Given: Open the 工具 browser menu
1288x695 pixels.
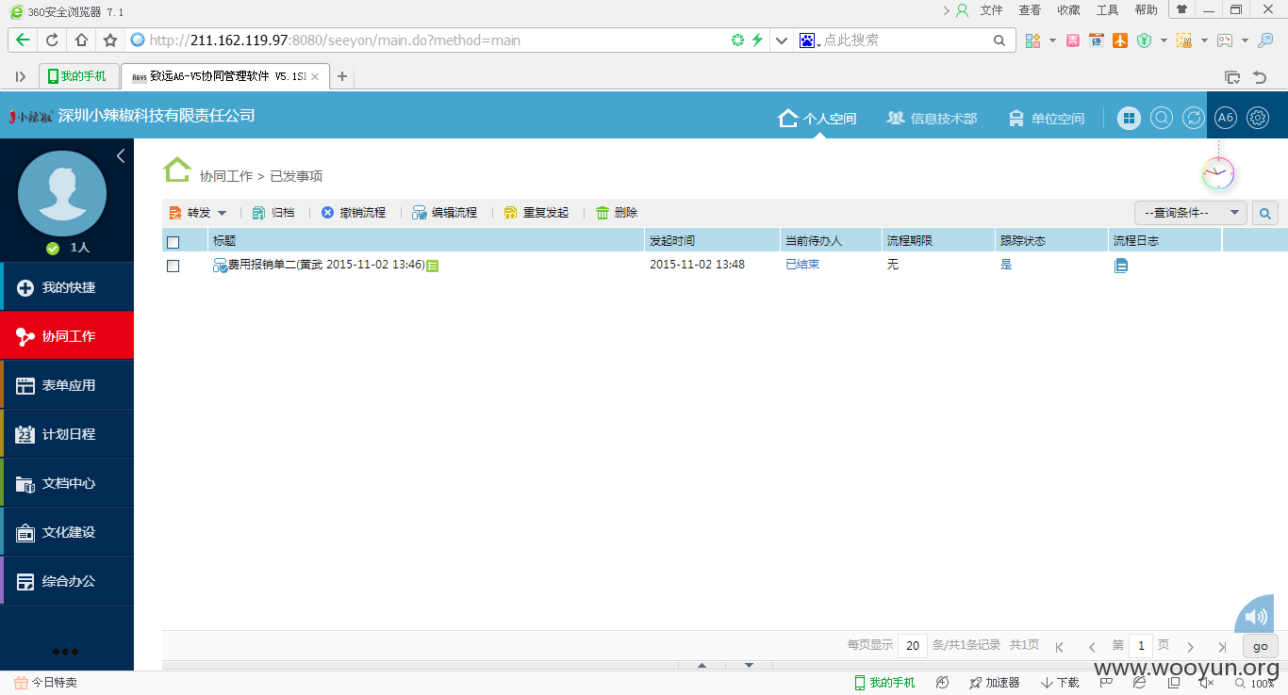Looking at the screenshot, I should point(1107,10).
